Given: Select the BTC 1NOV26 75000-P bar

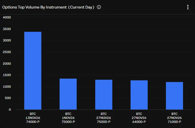Looking at the screenshot, I should tap(68, 94).
